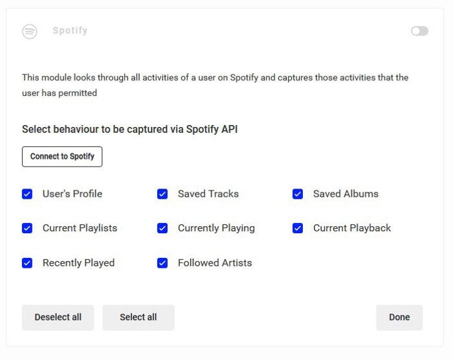Click the module description paragraph
This screenshot has height=359, width=453.
pos(215,85)
